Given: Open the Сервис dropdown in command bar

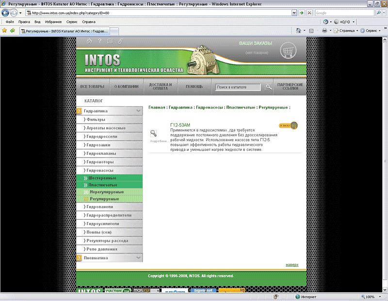Looking at the screenshot, I should [x=372, y=31].
